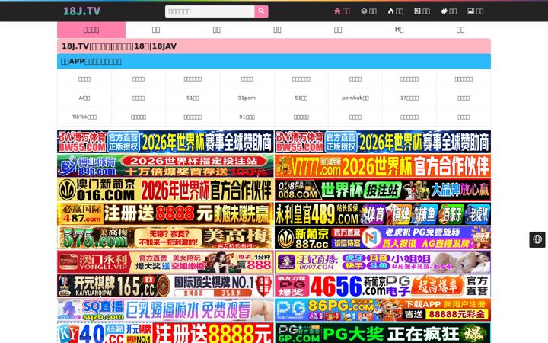The width and height of the screenshot is (548, 343).
Task: Open the grid link starting with 17
Action: point(409,98)
